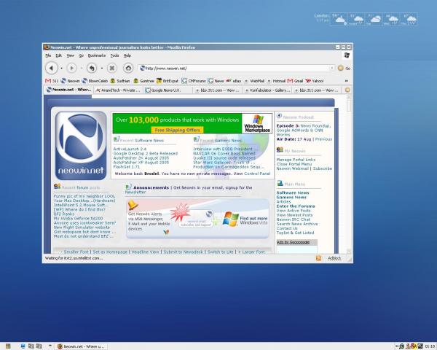The width and height of the screenshot is (437, 350).
Task: Click the orange RSS feed icon in status bar
Action: pos(318,258)
